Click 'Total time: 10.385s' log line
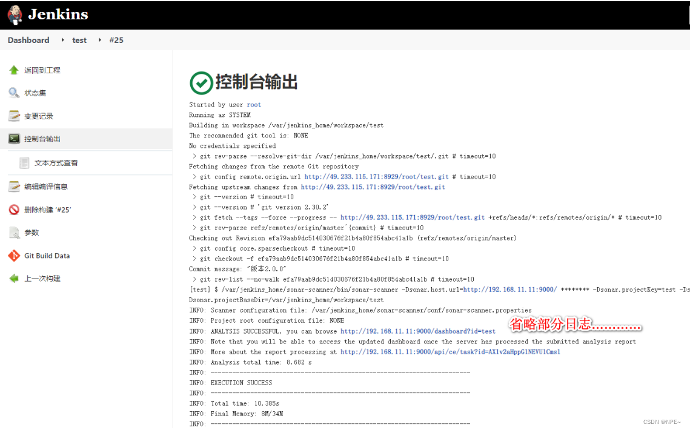 tap(234, 403)
